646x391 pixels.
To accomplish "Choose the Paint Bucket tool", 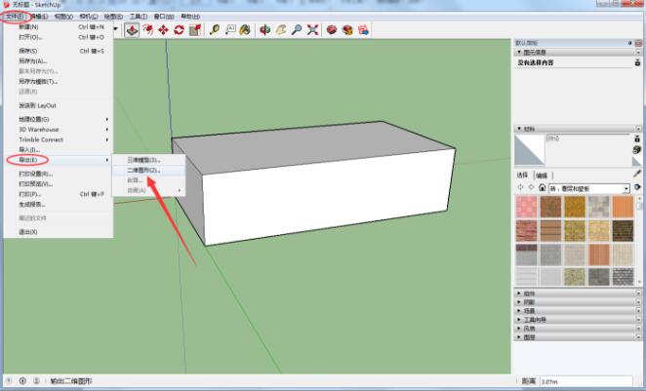I will click(x=245, y=30).
